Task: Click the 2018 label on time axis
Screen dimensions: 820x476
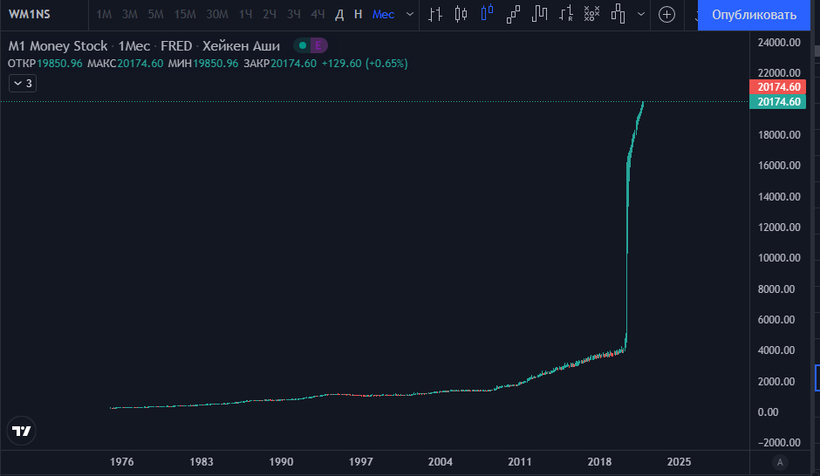Action: click(599, 462)
